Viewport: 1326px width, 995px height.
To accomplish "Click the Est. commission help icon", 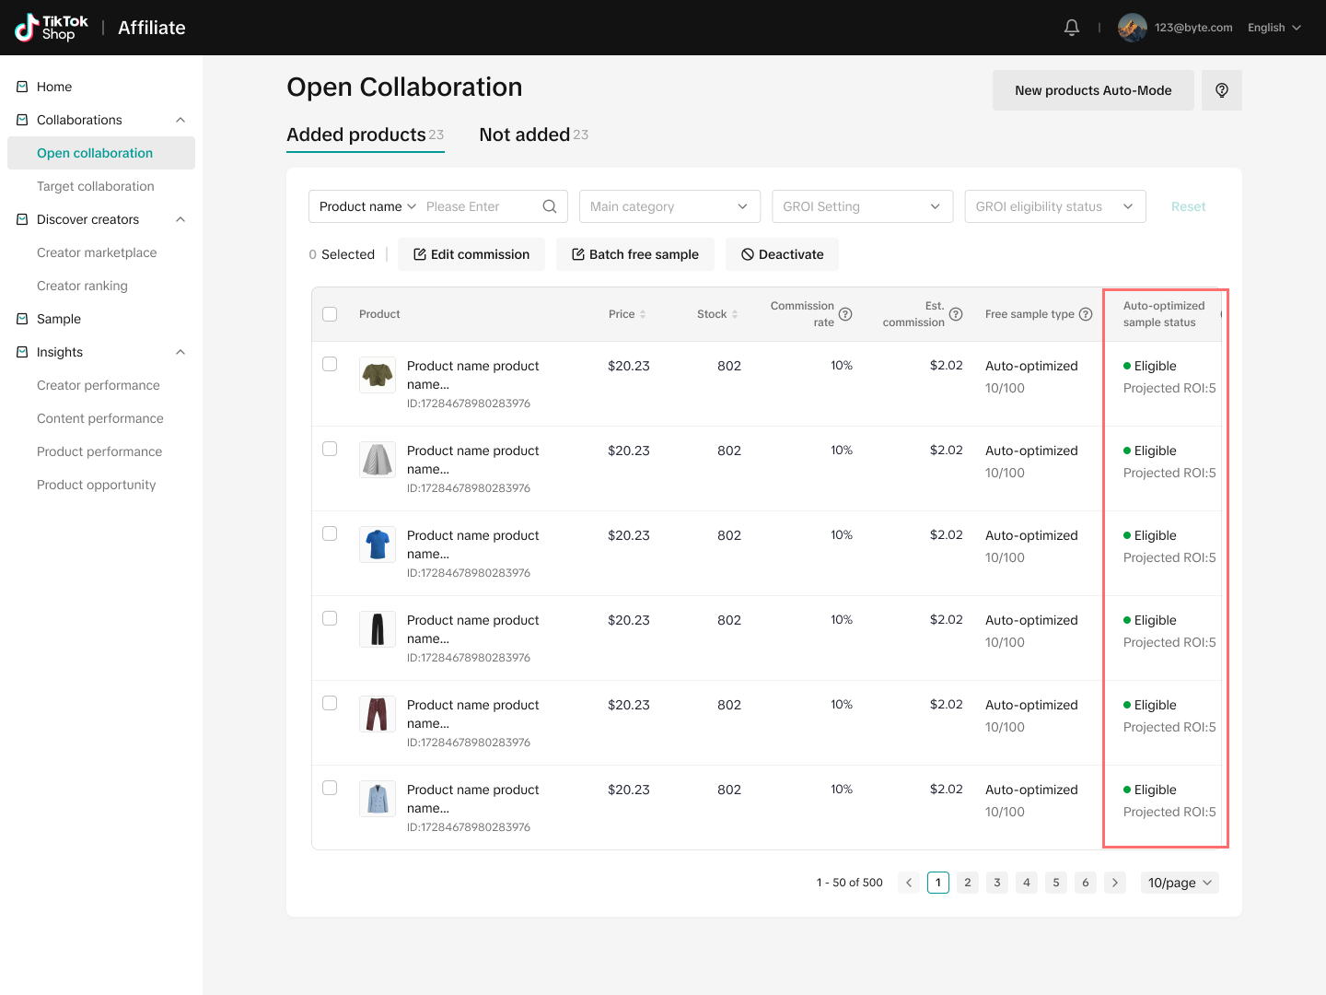I will [x=956, y=314].
